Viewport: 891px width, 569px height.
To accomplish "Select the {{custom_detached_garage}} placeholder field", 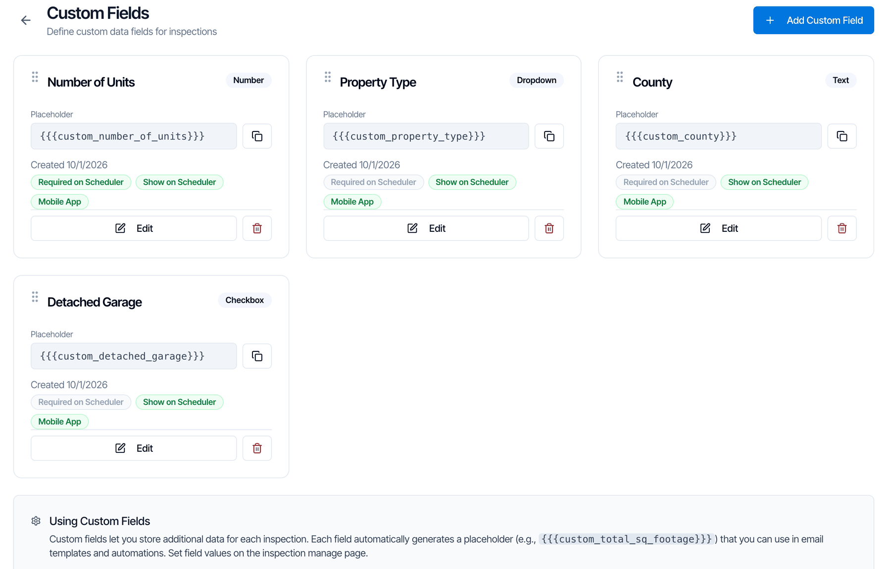I will (x=134, y=356).
